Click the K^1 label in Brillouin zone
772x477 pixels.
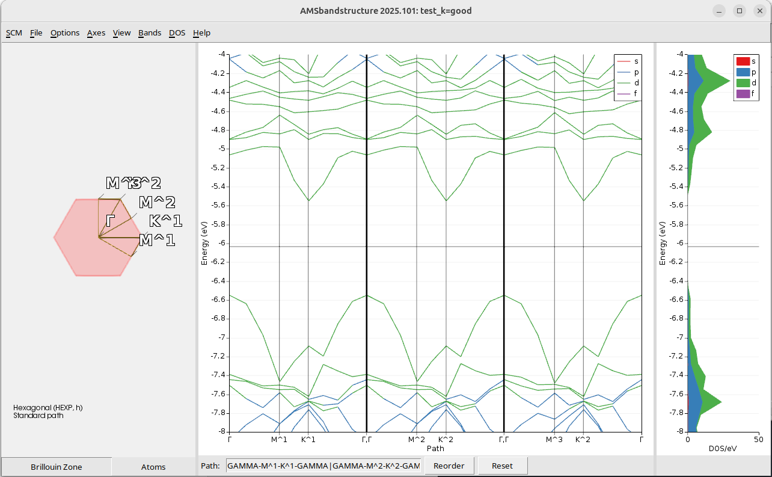click(165, 221)
